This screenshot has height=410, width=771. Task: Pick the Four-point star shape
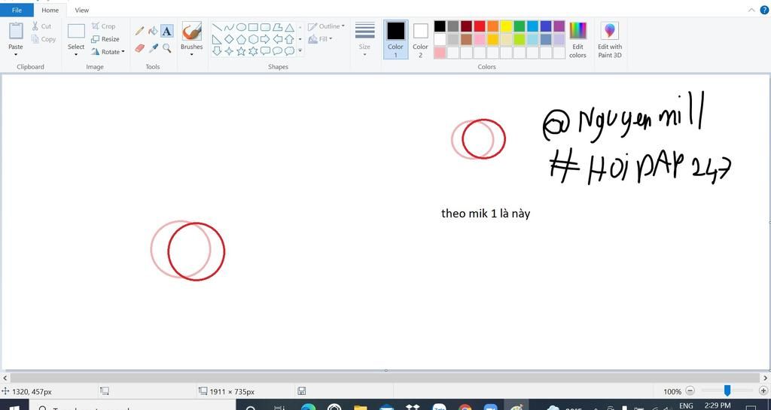click(x=229, y=51)
